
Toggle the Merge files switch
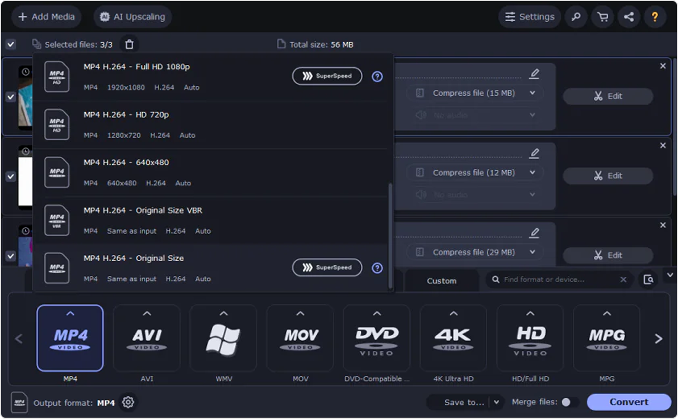click(569, 402)
